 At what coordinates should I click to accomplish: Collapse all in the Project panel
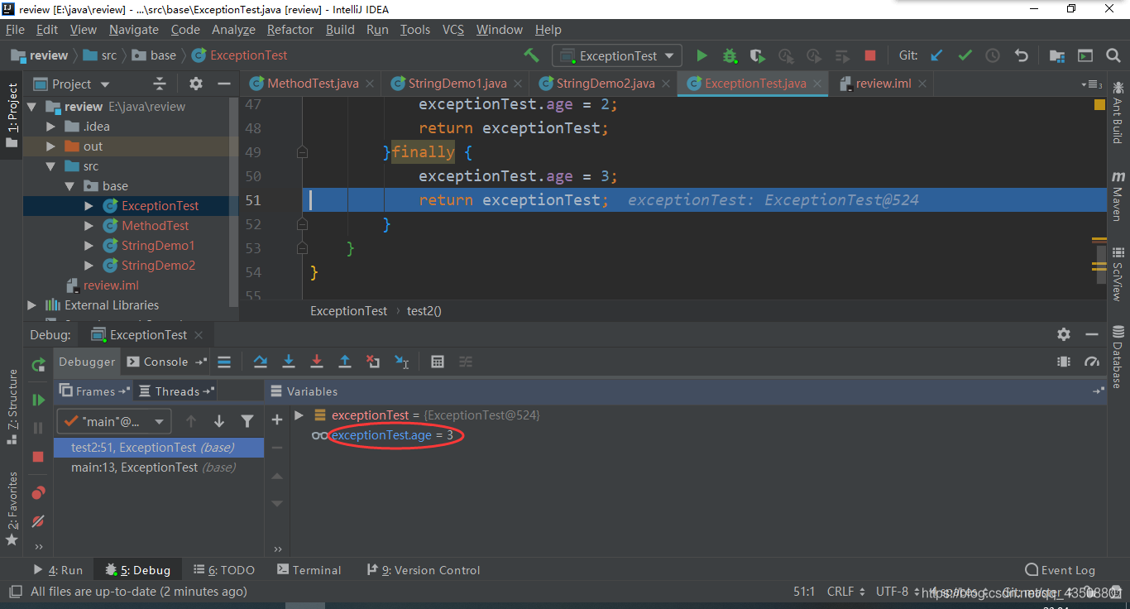coord(160,84)
